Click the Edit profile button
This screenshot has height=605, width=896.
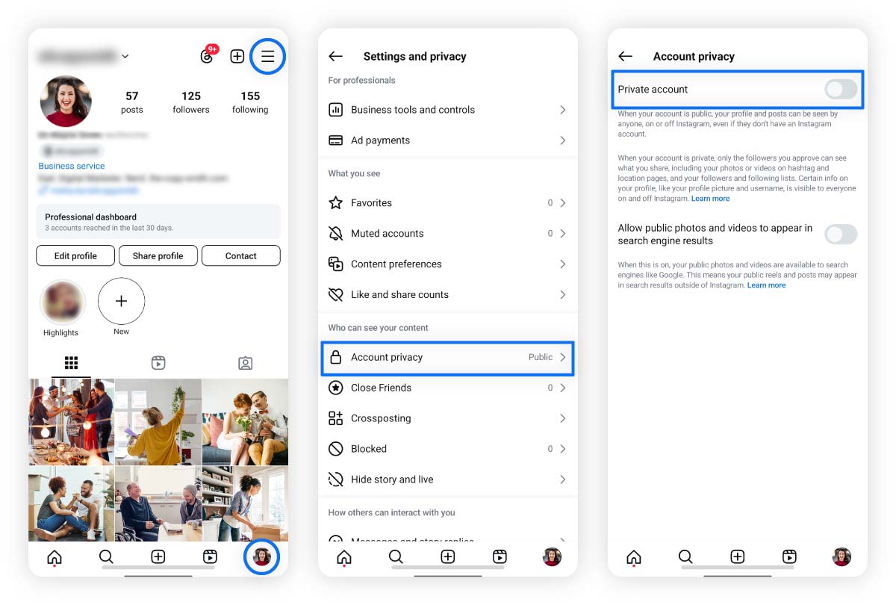(x=75, y=255)
